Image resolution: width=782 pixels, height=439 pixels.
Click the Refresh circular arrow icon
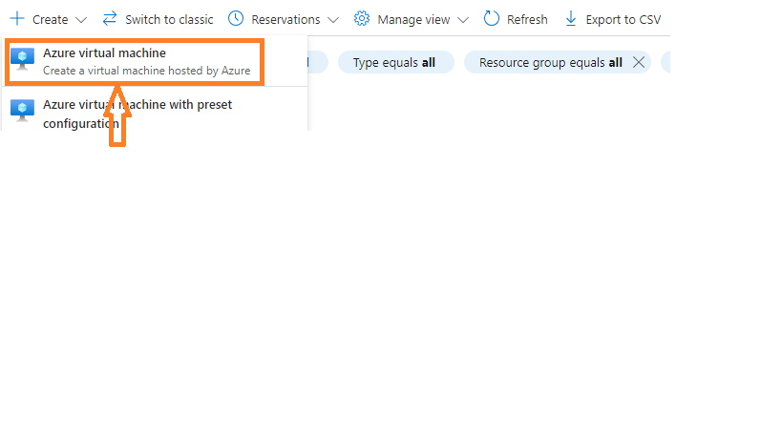point(491,19)
